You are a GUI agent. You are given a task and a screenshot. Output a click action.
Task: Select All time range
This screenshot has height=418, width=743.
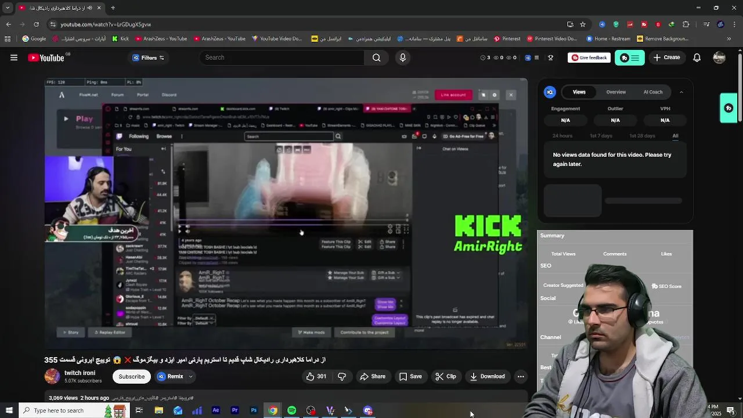click(675, 136)
